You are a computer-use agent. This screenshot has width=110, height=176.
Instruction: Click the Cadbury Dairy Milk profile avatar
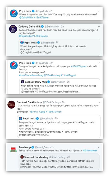coord(13,29)
